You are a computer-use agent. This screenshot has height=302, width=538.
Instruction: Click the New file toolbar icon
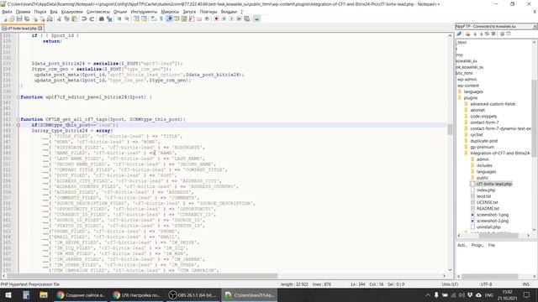[5, 18]
